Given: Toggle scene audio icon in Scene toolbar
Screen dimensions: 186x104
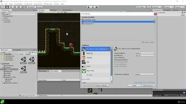Looking at the screenshot, I should coord(62,12).
